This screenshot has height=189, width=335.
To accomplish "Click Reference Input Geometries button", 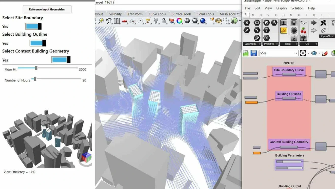I will click(47, 9).
